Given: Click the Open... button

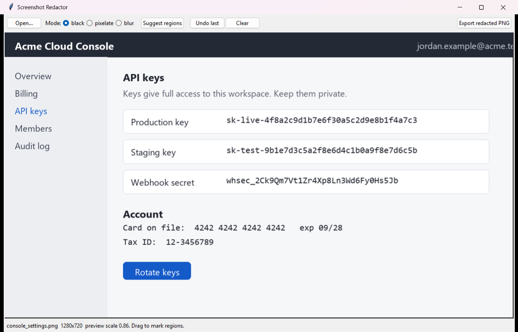Looking at the screenshot, I should (24, 23).
